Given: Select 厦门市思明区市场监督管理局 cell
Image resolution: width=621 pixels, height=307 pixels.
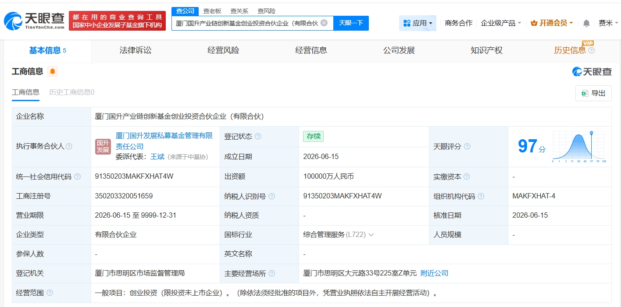Looking at the screenshot, I should 140,273.
